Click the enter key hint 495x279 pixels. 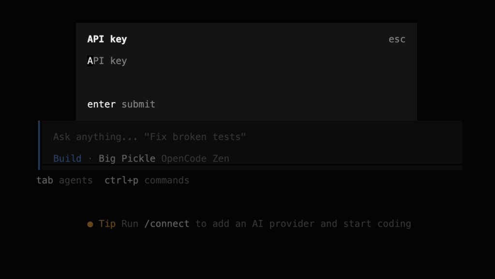coord(102,104)
